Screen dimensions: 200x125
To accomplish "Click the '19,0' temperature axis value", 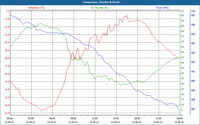I will click(7, 50).
